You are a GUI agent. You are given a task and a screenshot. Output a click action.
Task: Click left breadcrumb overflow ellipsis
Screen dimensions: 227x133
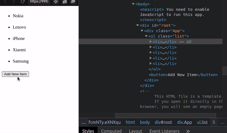click(x=84, y=122)
